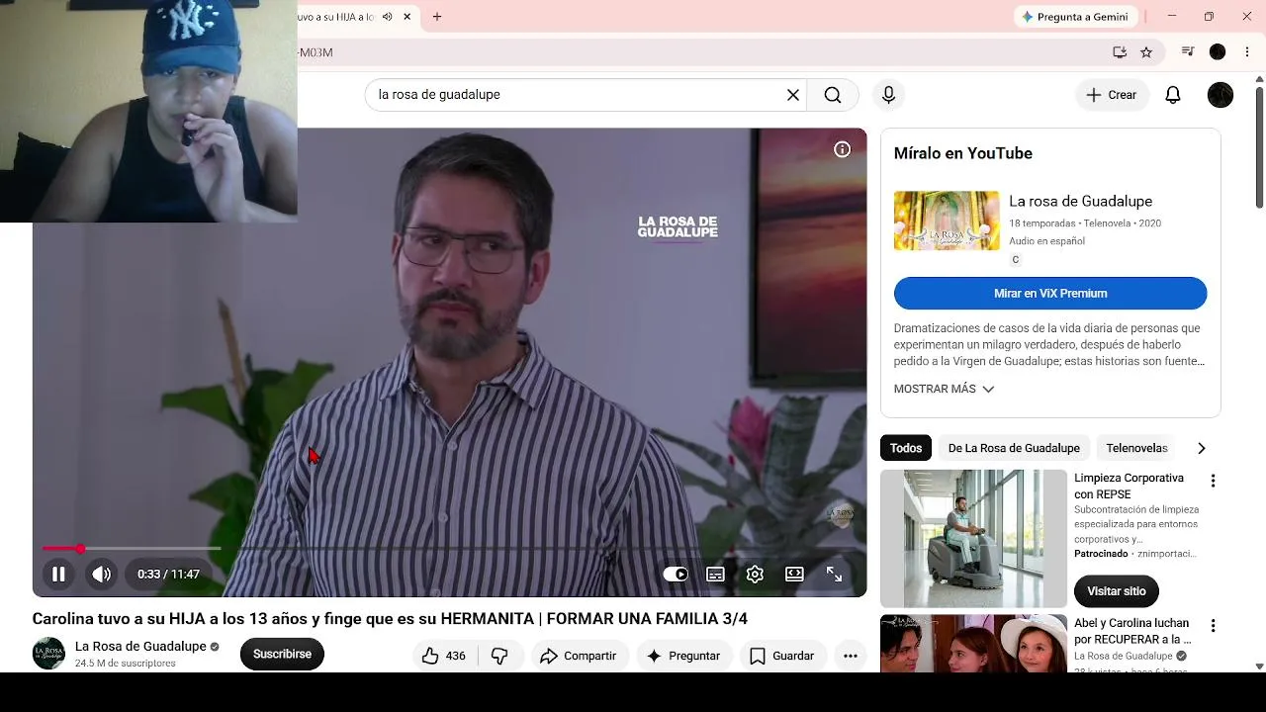Toggle the autoplay switch
Screen dimensions: 1266x712
pos(676,574)
